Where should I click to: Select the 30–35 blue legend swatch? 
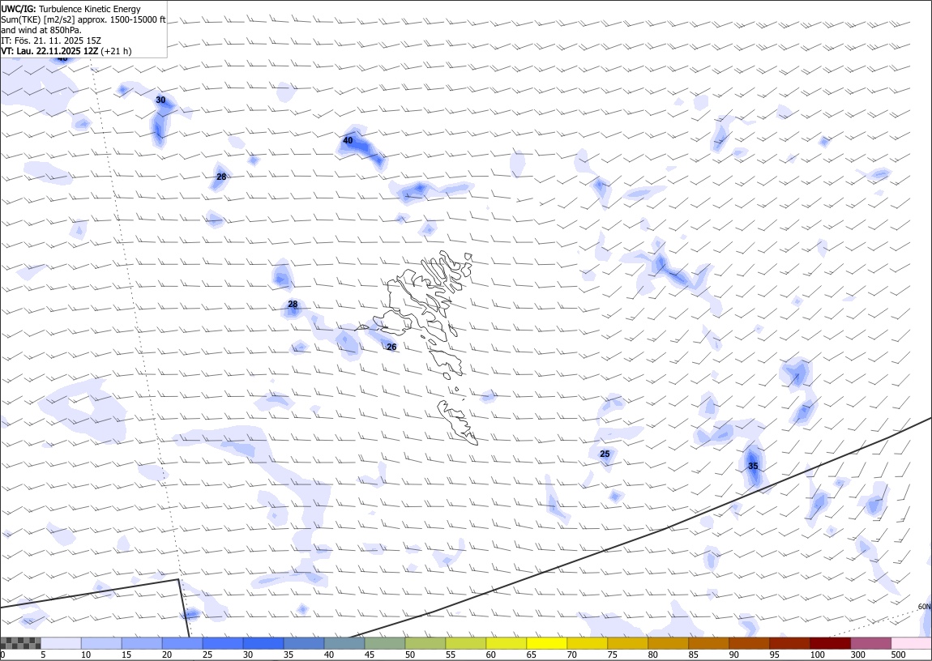pos(263,643)
